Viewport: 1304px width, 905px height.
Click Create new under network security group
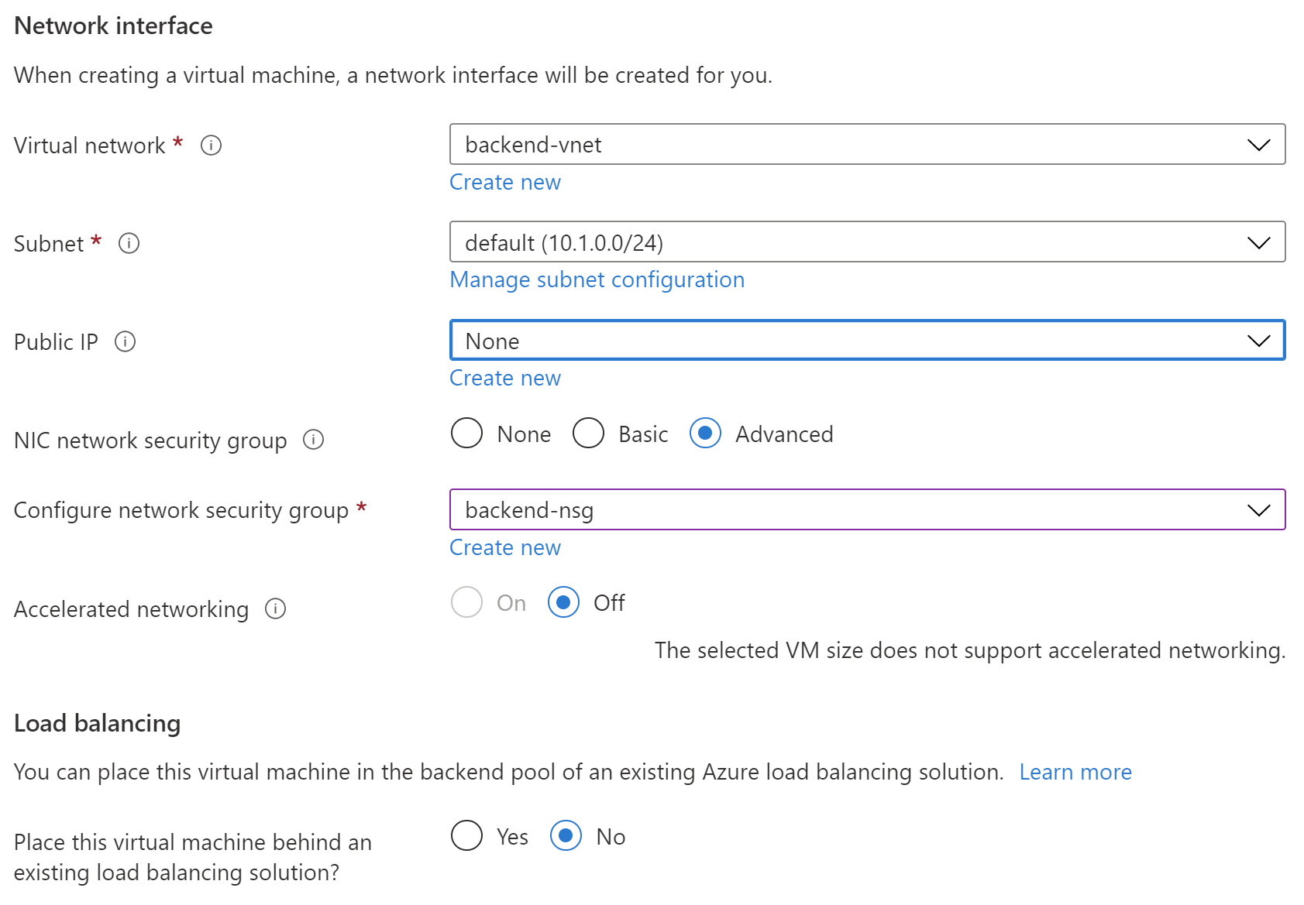504,547
